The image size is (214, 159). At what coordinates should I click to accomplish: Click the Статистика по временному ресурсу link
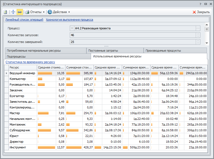30,62
